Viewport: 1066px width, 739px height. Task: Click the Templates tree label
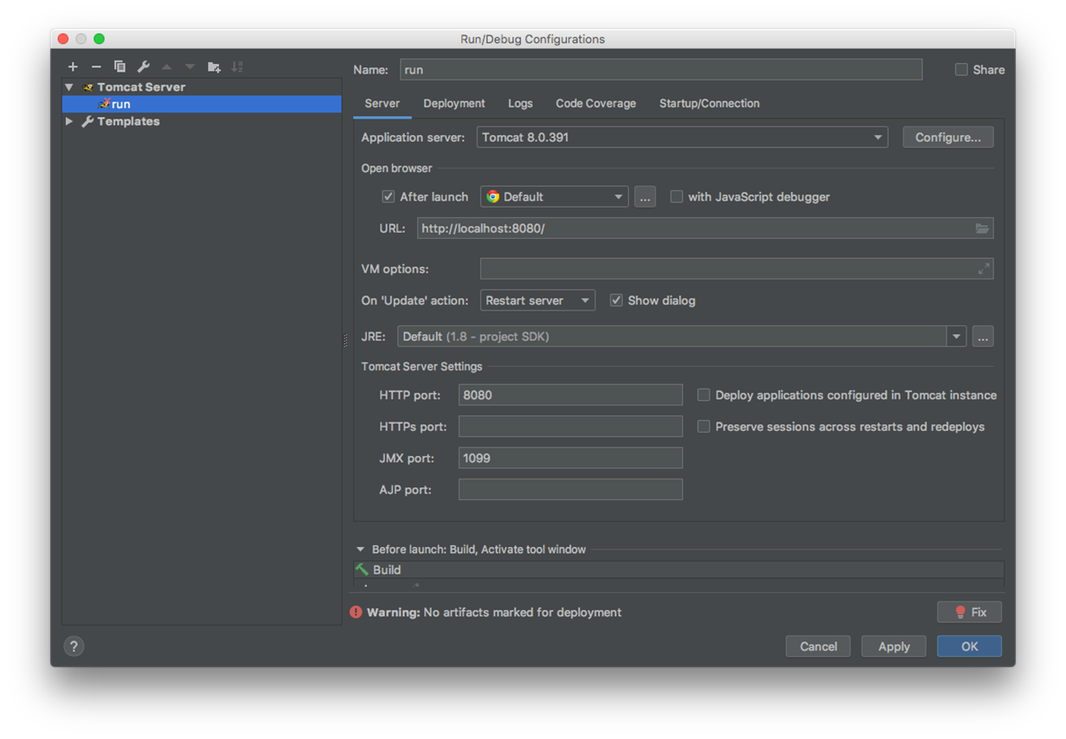[128, 122]
